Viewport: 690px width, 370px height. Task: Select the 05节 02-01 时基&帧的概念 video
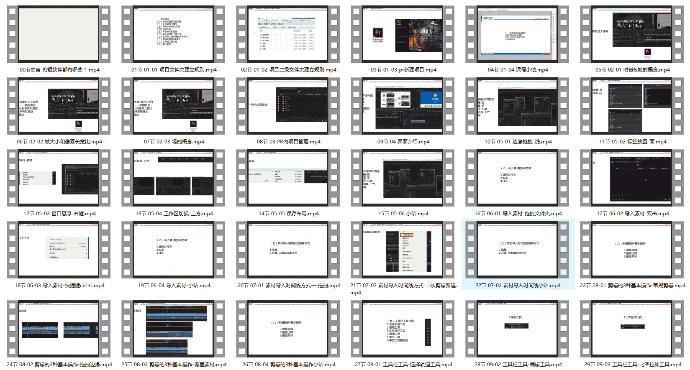click(x=632, y=34)
